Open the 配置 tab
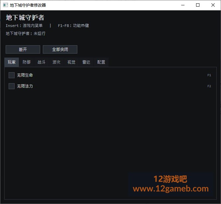221x204 pixels. pos(101,62)
